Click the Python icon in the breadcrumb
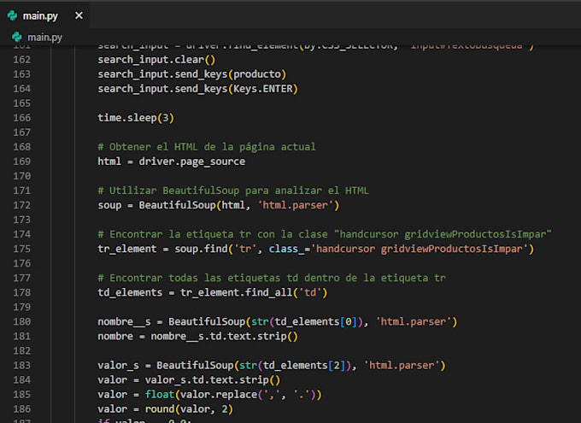Viewport: 581px width, 423px height. pyautogui.click(x=17, y=37)
